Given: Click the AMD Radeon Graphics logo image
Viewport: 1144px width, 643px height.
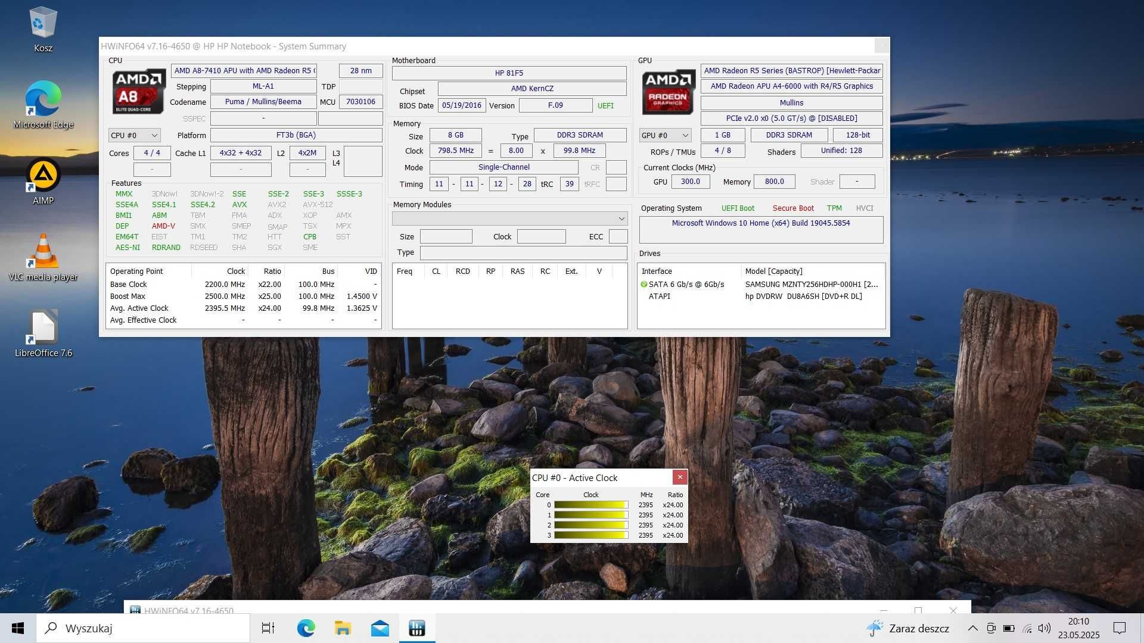Looking at the screenshot, I should pyautogui.click(x=669, y=92).
